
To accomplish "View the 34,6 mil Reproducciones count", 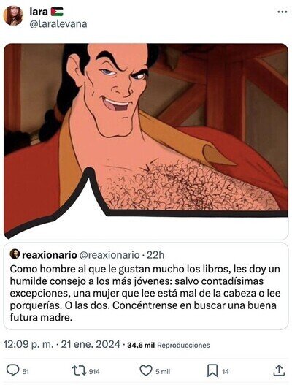I will pos(169,345).
